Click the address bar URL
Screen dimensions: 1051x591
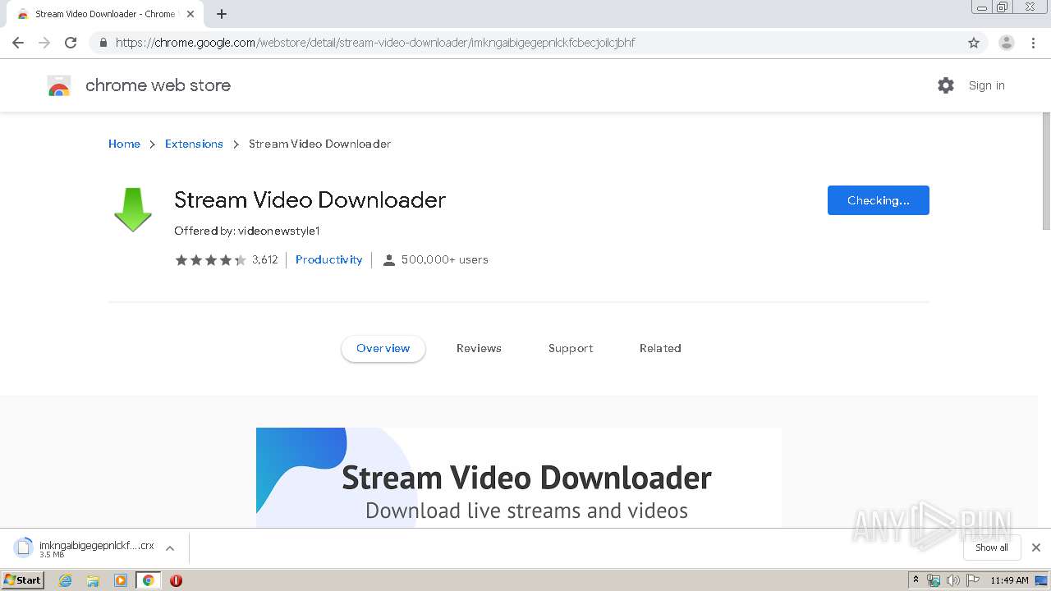(x=375, y=43)
